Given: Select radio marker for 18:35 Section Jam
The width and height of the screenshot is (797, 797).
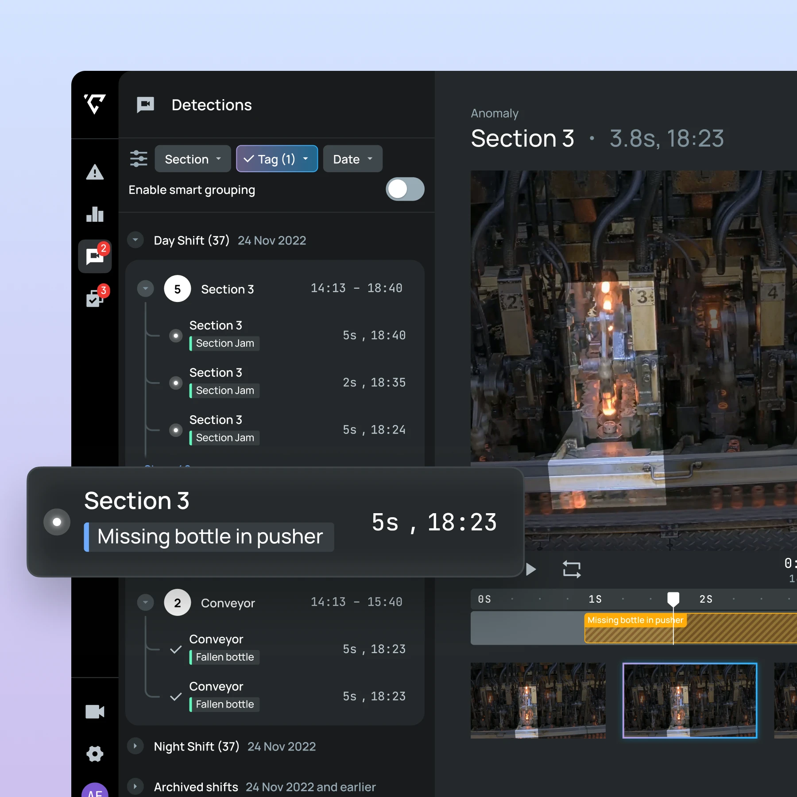Looking at the screenshot, I should pos(176,383).
